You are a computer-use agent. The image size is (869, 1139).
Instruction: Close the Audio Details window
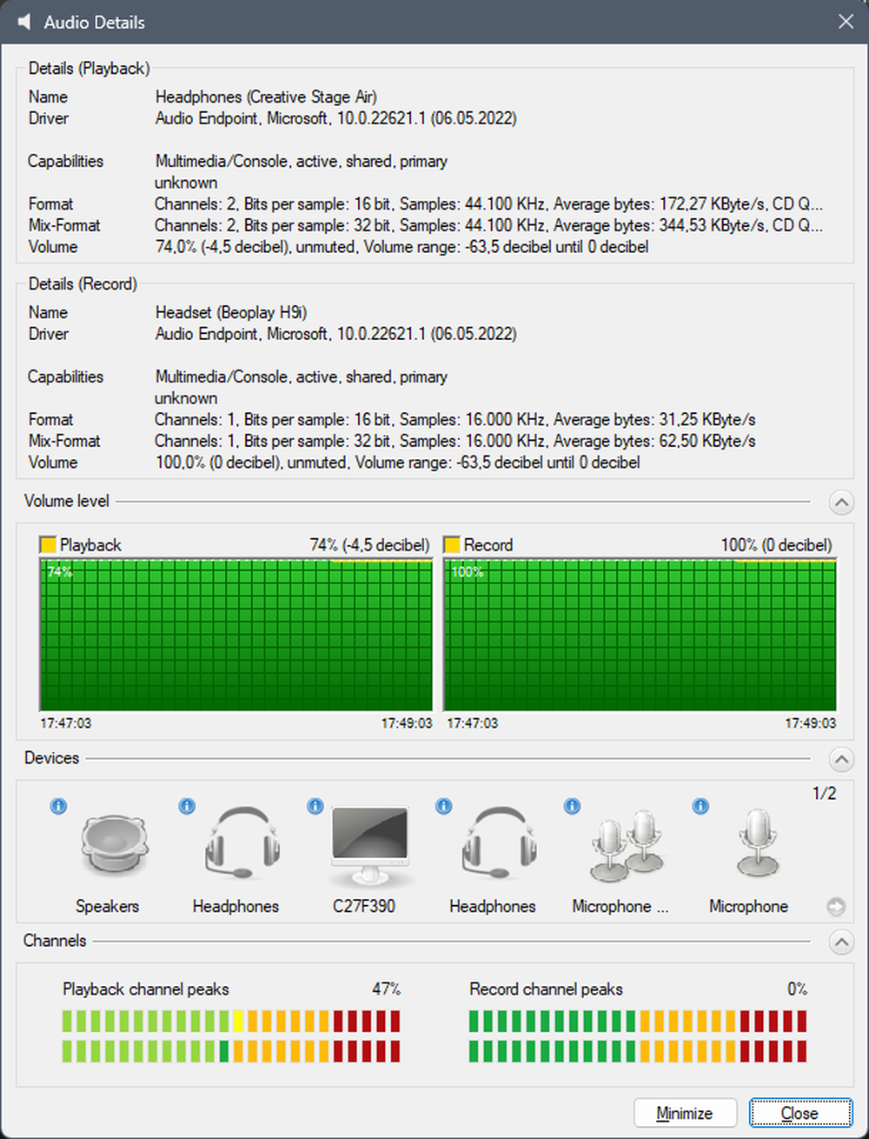pos(846,22)
